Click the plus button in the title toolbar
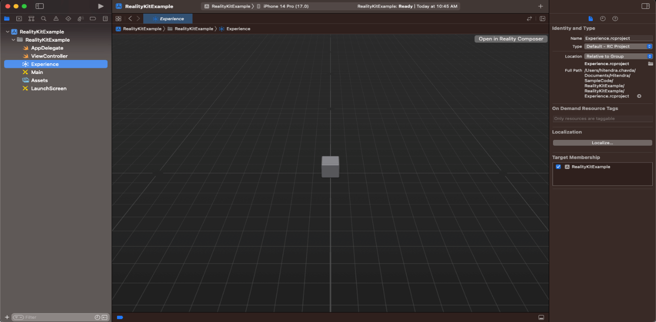The image size is (656, 322). pos(541,6)
